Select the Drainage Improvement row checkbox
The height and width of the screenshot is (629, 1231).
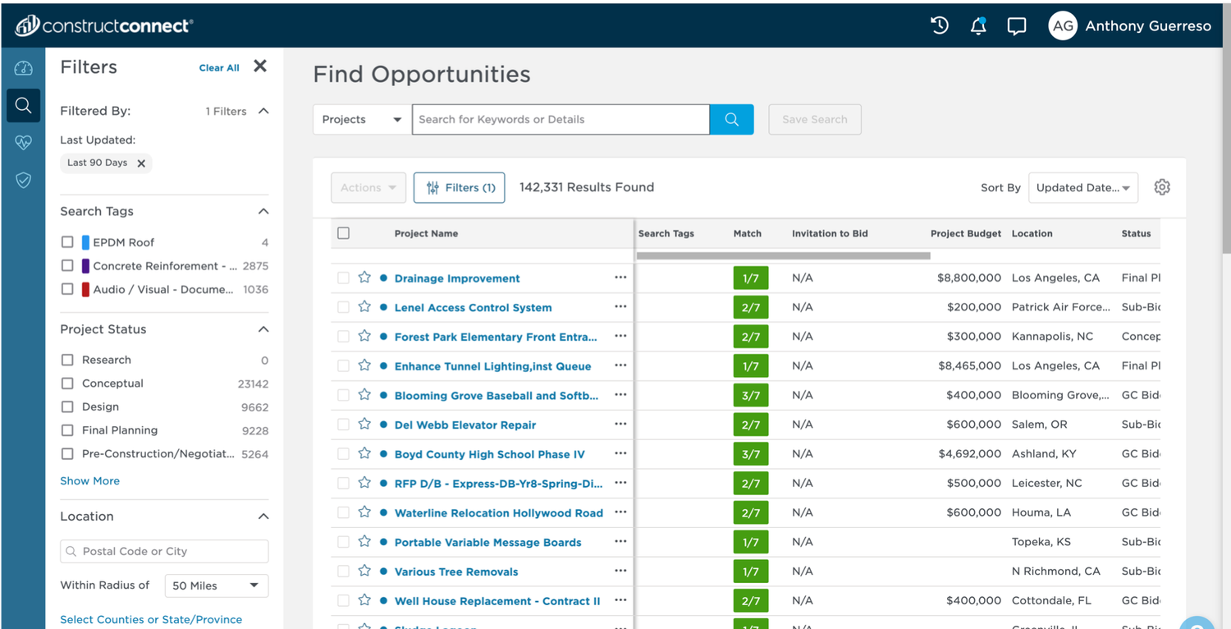(343, 278)
